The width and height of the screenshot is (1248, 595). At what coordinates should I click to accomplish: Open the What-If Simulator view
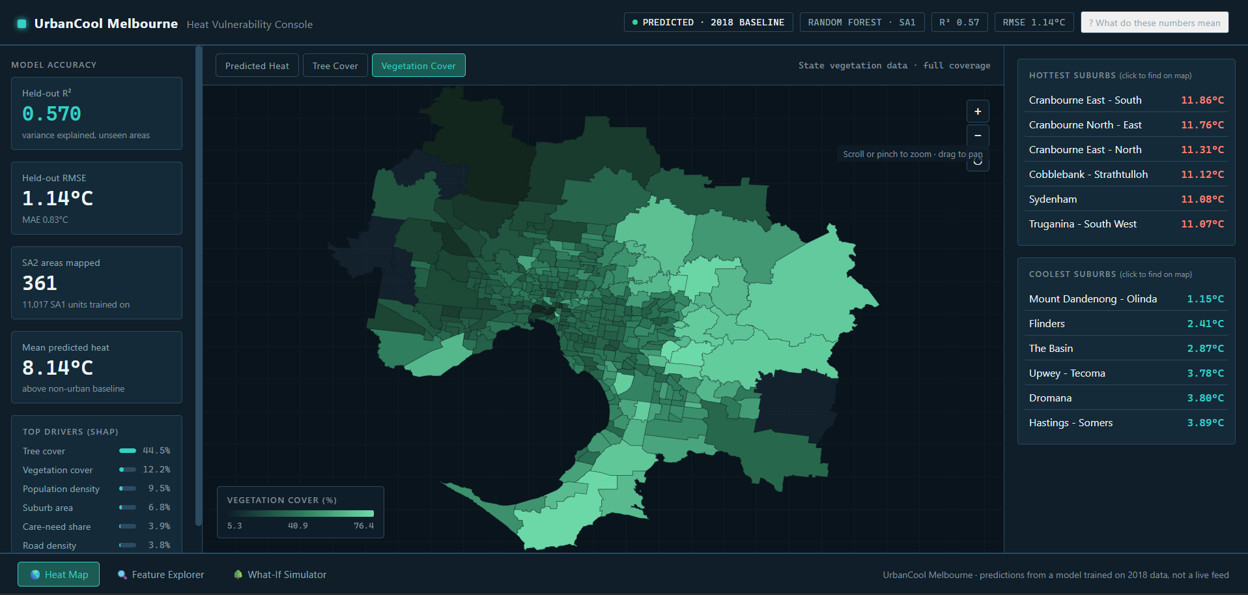[x=280, y=575]
